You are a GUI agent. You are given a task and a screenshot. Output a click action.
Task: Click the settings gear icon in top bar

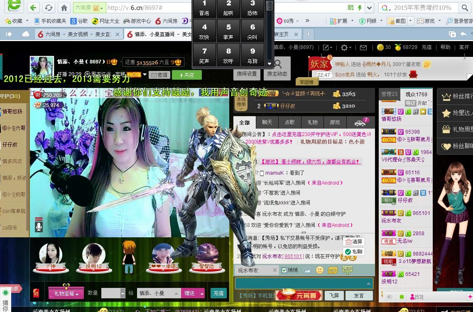[x=344, y=48]
